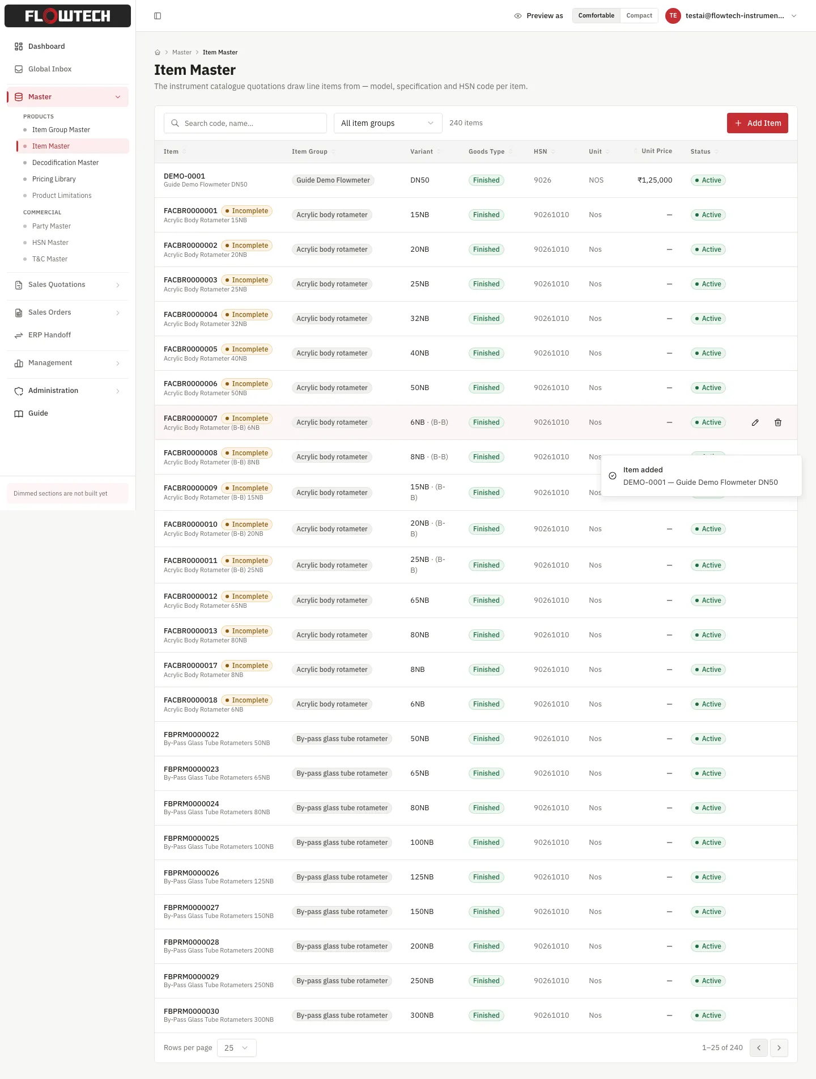Click the Sales Orders document icon
The image size is (816, 1079).
point(19,312)
